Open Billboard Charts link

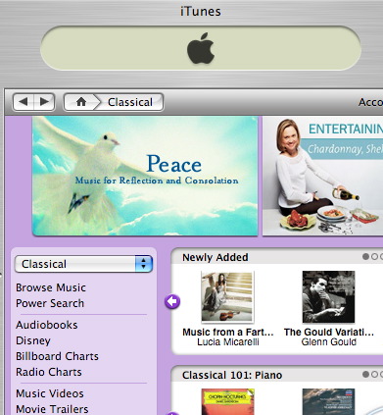tap(57, 356)
